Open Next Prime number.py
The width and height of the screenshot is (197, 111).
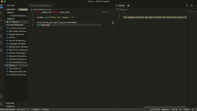pos(18,50)
